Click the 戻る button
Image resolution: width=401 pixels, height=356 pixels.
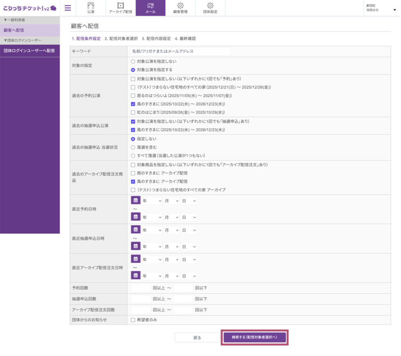[x=197, y=338]
